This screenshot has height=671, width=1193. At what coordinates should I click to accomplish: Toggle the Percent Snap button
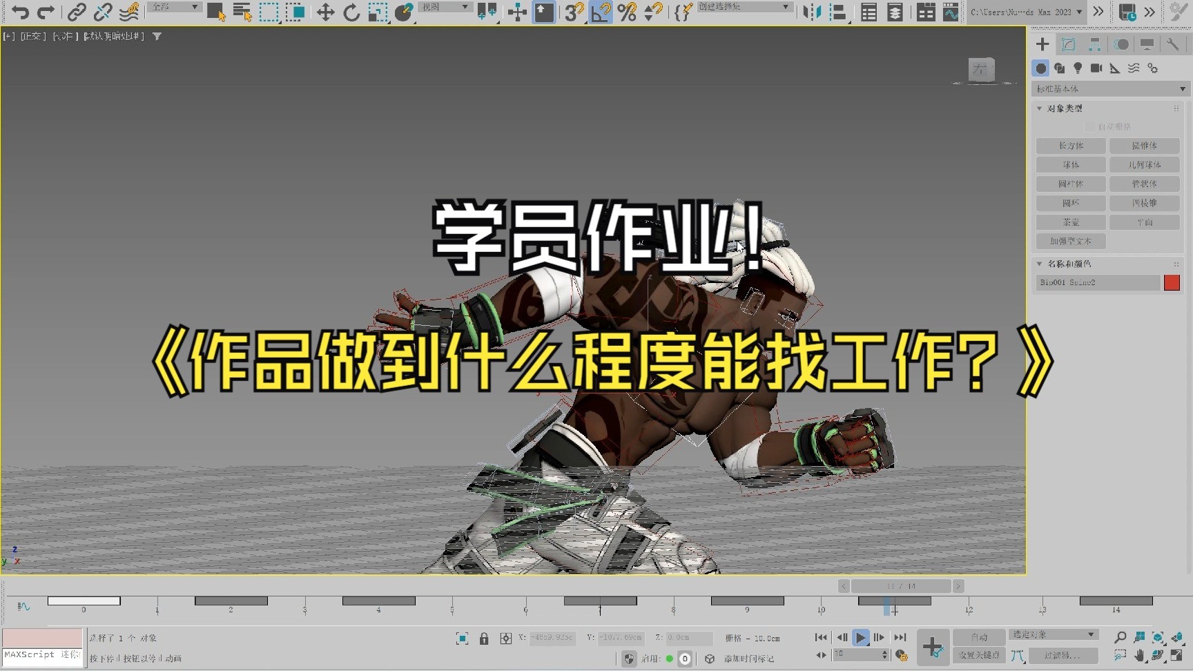[627, 12]
